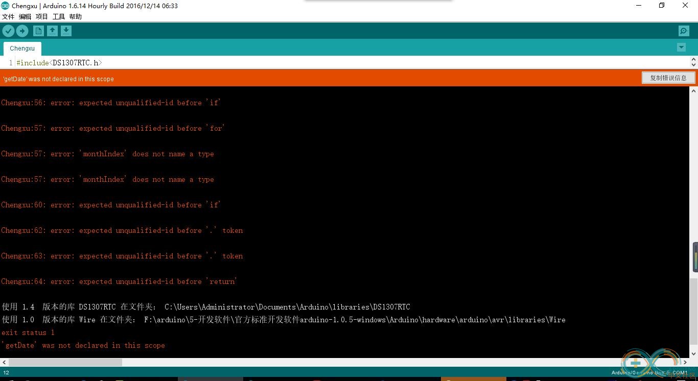Click console vertical scrollbar down arrow
This screenshot has height=381, width=698.
click(x=693, y=353)
